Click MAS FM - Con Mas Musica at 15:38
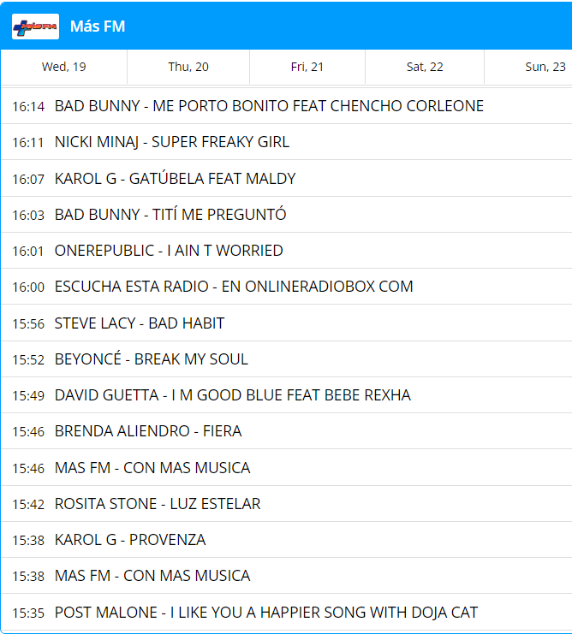Screen dimensions: 572x634 click(152, 576)
